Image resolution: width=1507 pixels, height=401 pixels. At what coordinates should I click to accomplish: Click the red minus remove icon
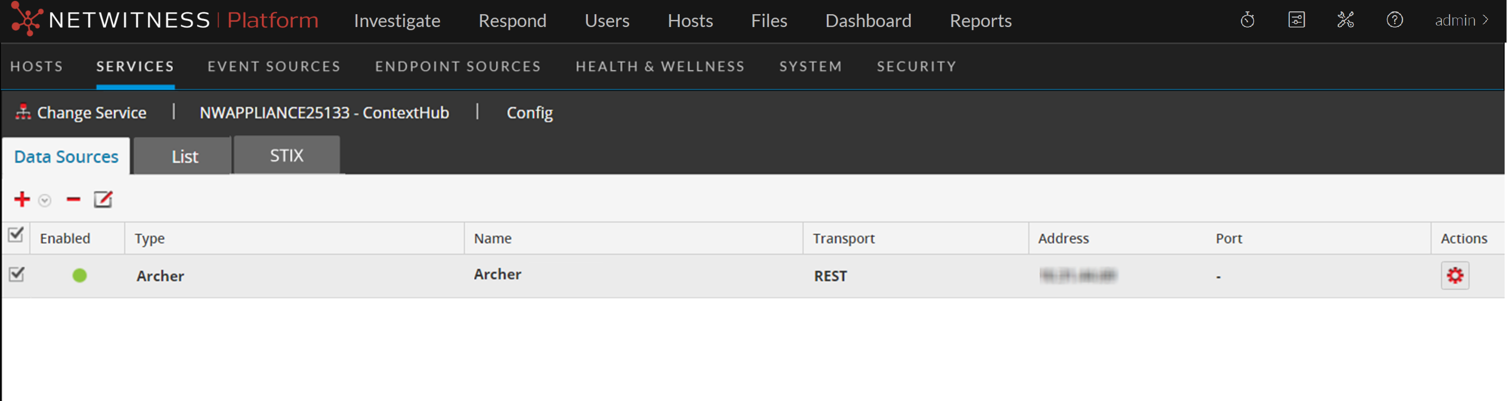click(x=73, y=200)
